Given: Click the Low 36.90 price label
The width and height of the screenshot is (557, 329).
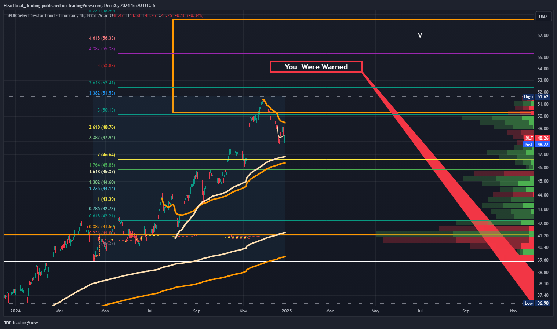Looking at the screenshot, I should click(536, 303).
